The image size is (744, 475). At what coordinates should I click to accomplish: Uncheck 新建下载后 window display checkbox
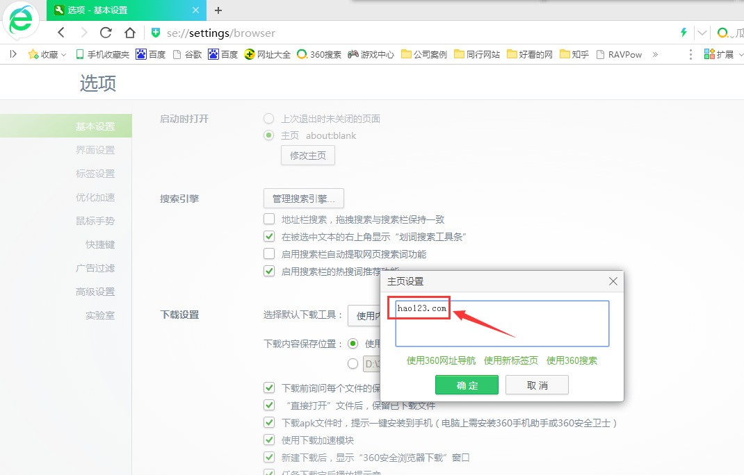(269, 458)
